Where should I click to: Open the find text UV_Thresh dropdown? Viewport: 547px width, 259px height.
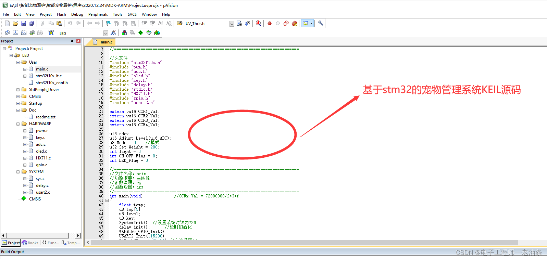point(232,24)
